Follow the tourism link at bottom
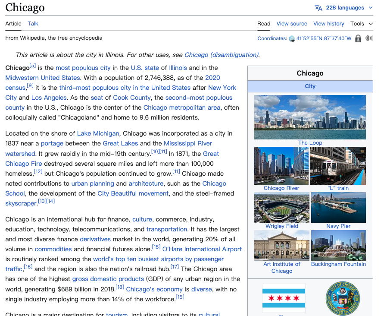 [117, 313]
